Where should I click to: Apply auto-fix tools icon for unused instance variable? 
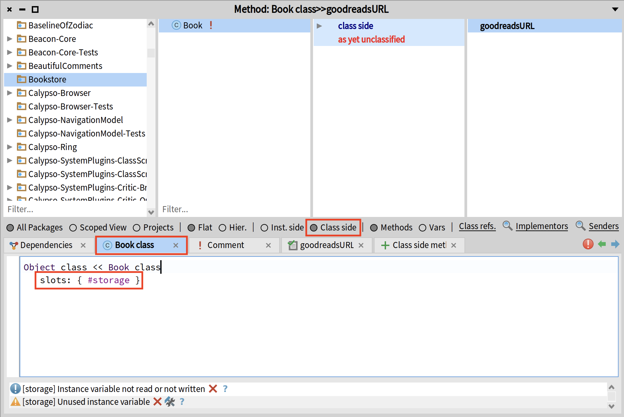(170, 401)
